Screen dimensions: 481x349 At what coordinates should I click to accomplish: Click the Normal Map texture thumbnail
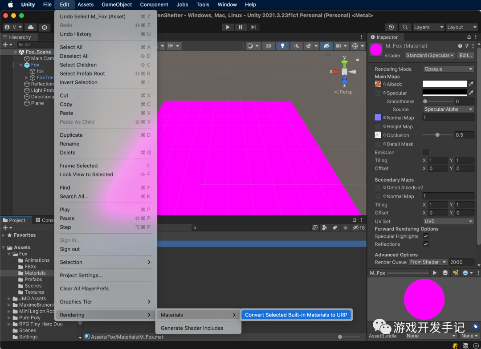tap(378, 118)
